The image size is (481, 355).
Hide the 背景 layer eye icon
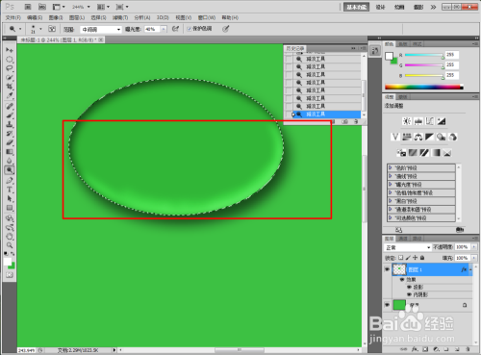point(387,305)
